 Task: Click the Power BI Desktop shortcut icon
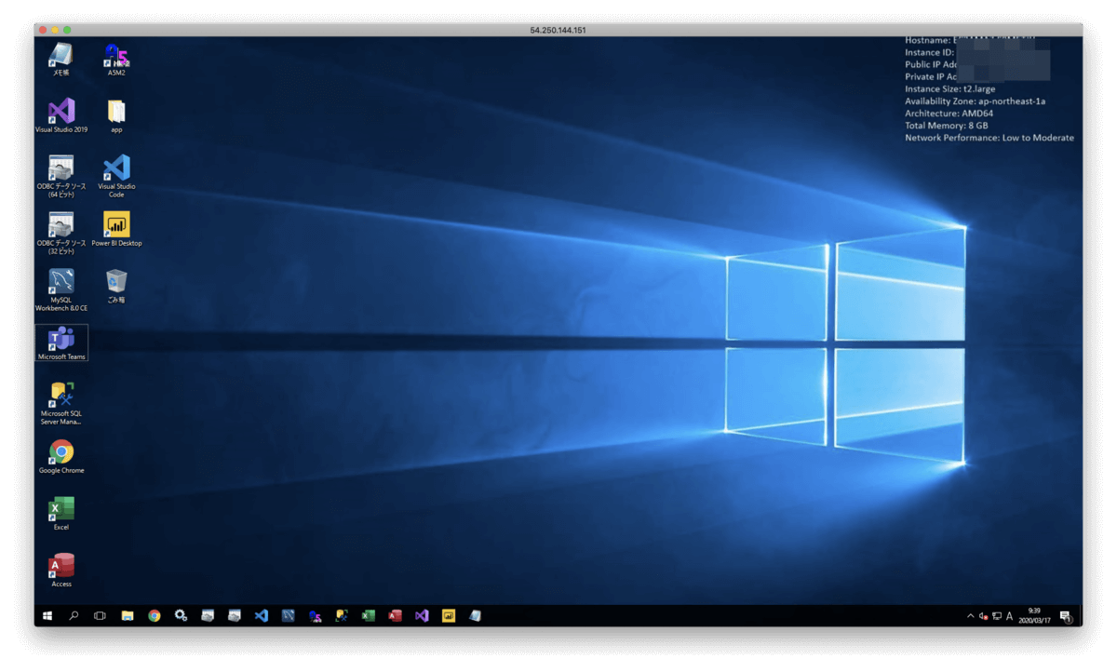click(x=116, y=226)
